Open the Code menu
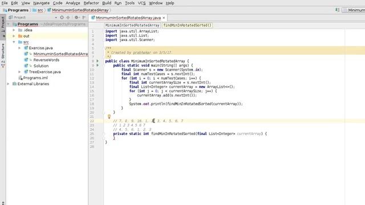The height and width of the screenshot is (205, 365). pyautogui.click(x=58, y=3)
